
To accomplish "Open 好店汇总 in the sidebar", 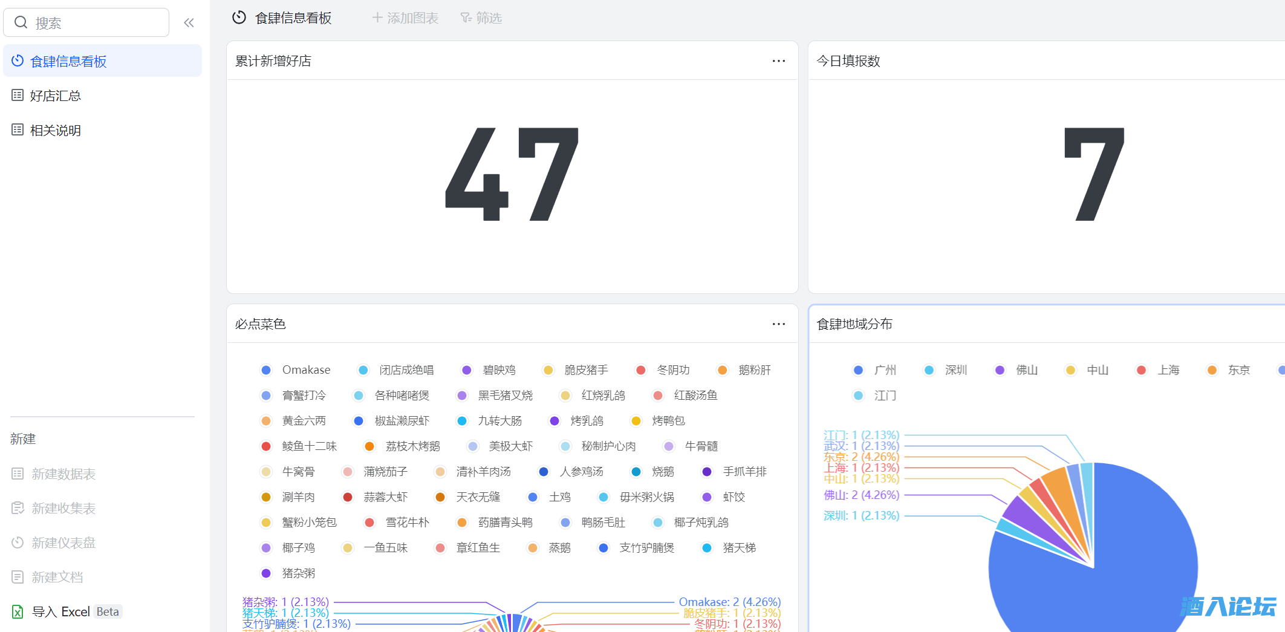I will point(56,96).
